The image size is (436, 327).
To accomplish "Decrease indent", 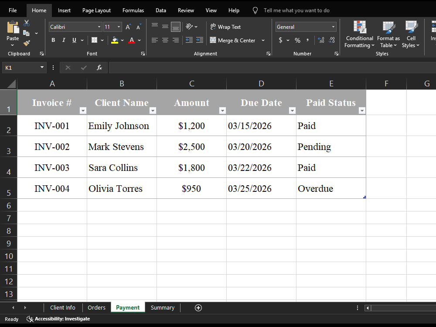I will (189, 40).
